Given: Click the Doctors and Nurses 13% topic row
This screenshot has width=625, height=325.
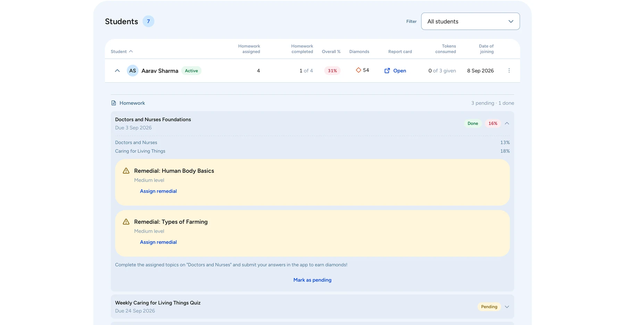Looking at the screenshot, I should coord(312,142).
